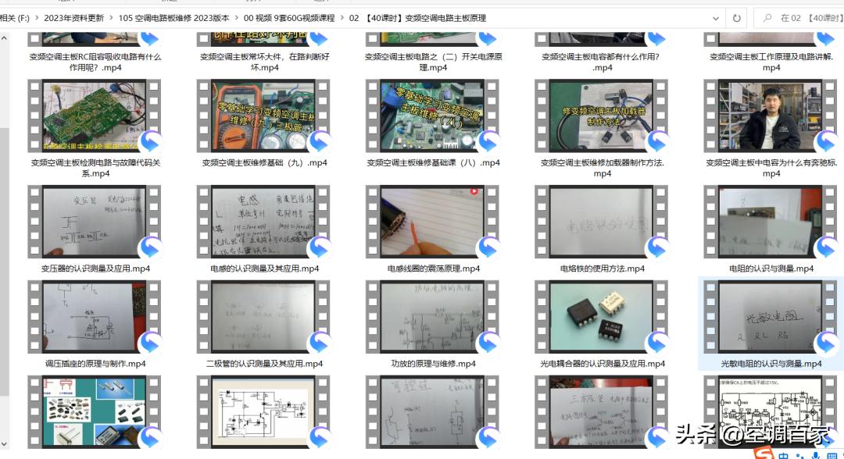This screenshot has height=459, width=844.
Task: Select breadcrumb '2023年资料更新'
Action: (73, 18)
